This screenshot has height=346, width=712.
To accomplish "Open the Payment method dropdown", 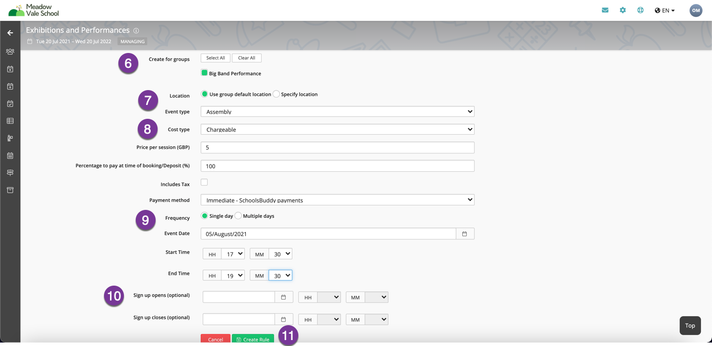I will coord(337,200).
